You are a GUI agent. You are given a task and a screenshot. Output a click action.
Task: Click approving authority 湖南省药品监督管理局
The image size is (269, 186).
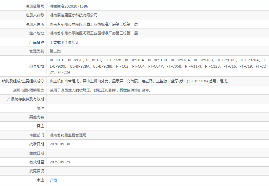[x=68, y=135]
